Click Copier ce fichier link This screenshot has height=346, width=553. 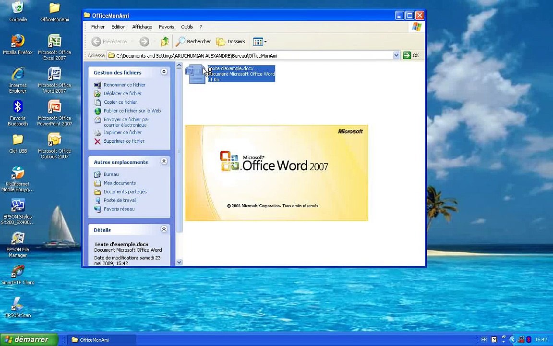120,102
